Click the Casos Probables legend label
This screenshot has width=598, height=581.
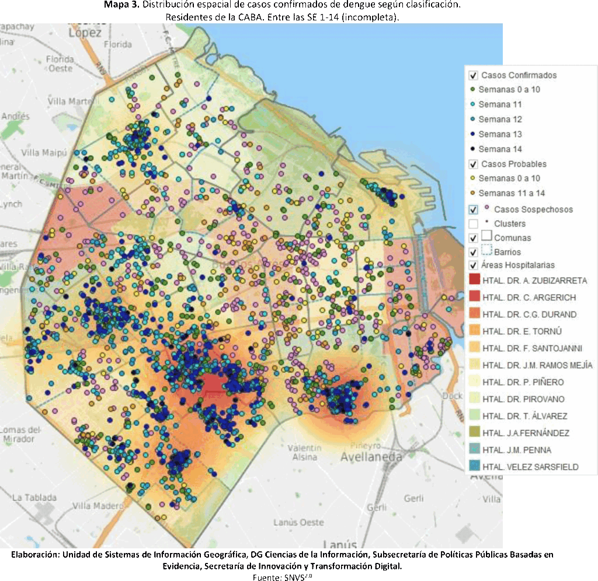point(514,164)
